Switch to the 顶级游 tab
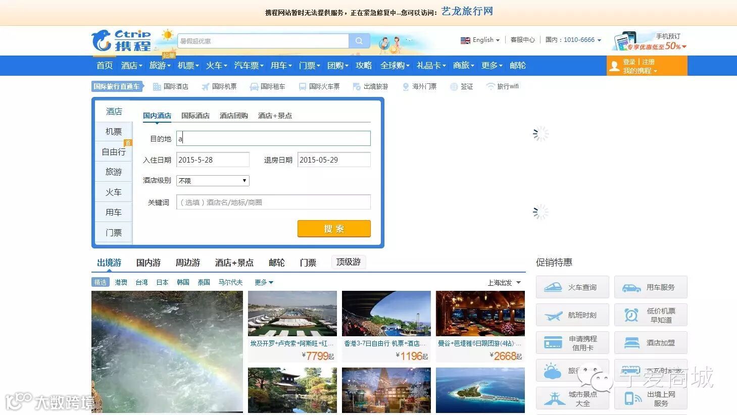737x415 pixels. click(349, 262)
